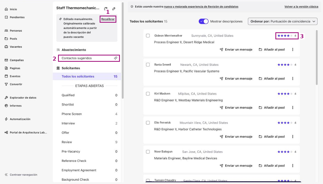Collapse the sidebar with Contraer navegación
The image size is (323, 184).
[21, 174]
